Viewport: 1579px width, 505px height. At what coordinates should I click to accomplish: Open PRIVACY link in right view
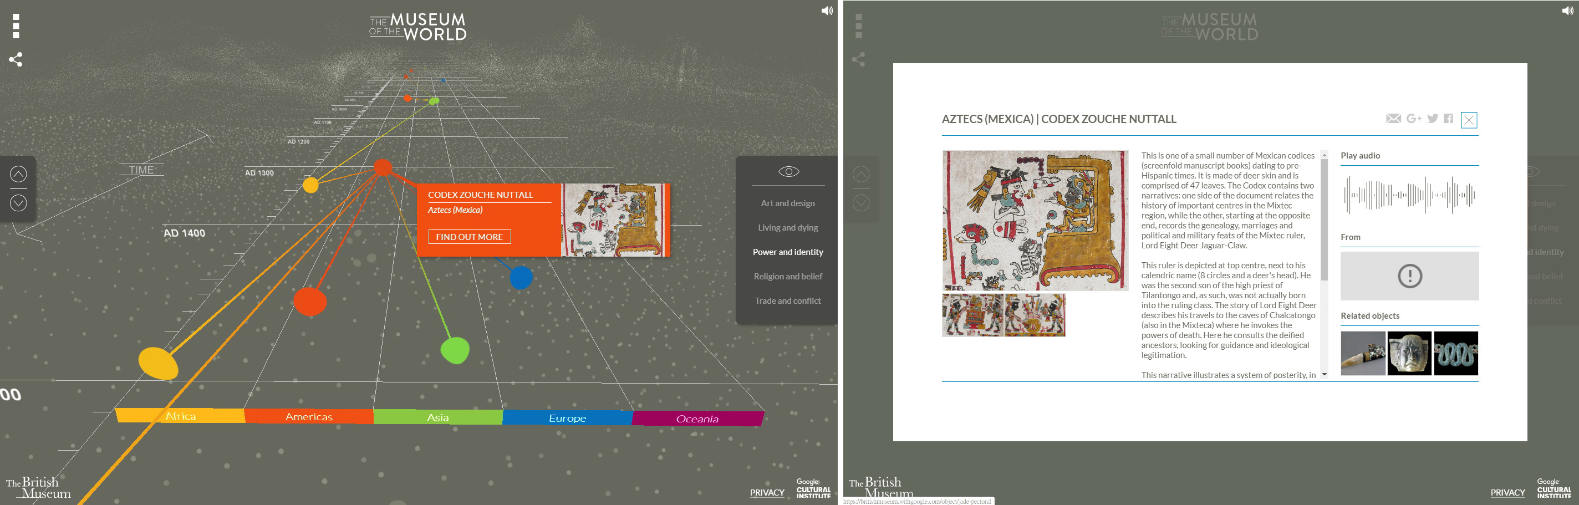point(1507,493)
